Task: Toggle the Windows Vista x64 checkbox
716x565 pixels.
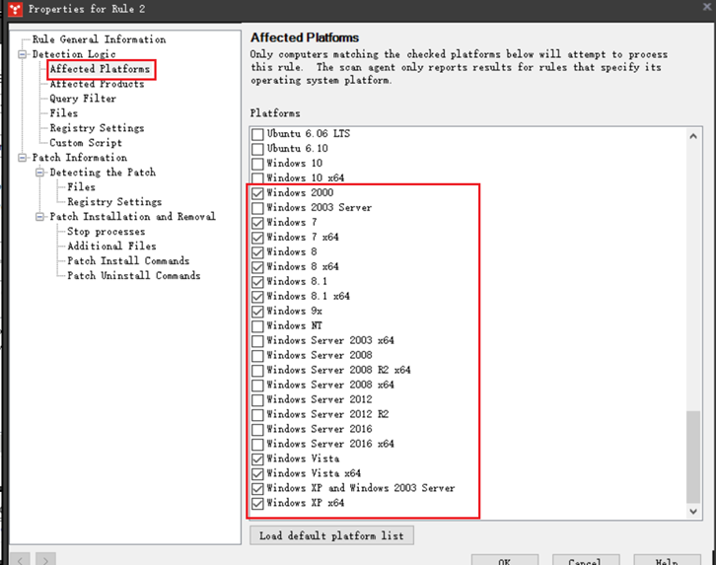Action: click(x=257, y=473)
